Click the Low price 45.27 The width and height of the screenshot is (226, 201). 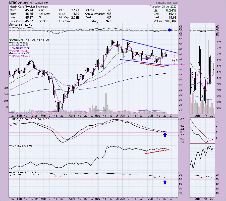pos(29,17)
